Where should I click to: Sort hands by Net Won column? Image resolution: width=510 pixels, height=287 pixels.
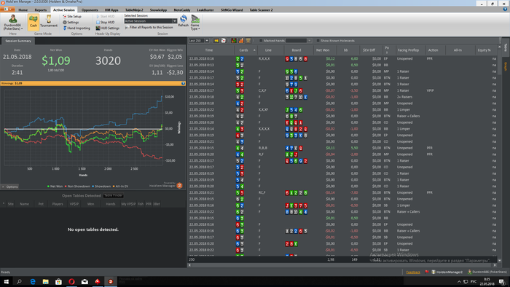point(323,50)
